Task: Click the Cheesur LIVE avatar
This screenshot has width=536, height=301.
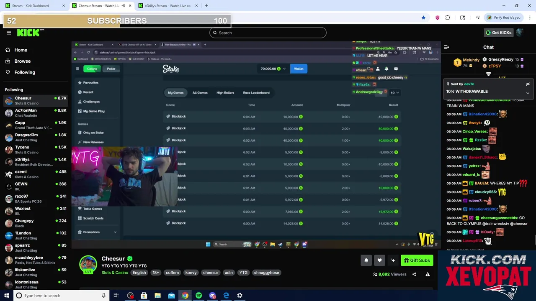Action: (x=88, y=264)
